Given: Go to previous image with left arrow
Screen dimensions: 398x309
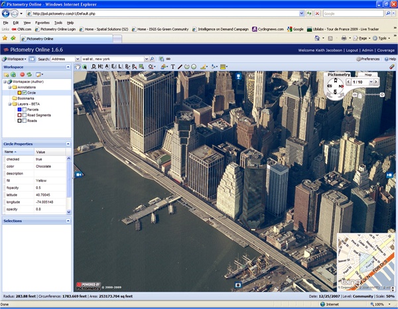Looking at the screenshot, I should 348,82.
